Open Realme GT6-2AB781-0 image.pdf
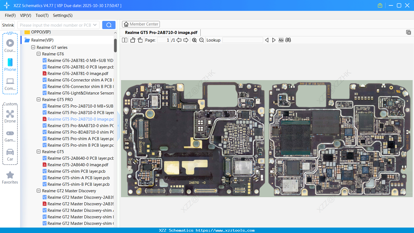414x233 pixels. 75,73
